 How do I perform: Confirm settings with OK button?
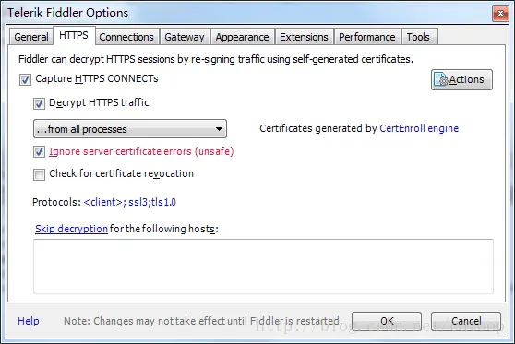click(x=387, y=321)
